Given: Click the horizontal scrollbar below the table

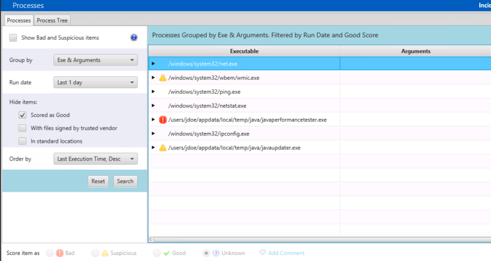Looking at the screenshot, I should point(320,240).
